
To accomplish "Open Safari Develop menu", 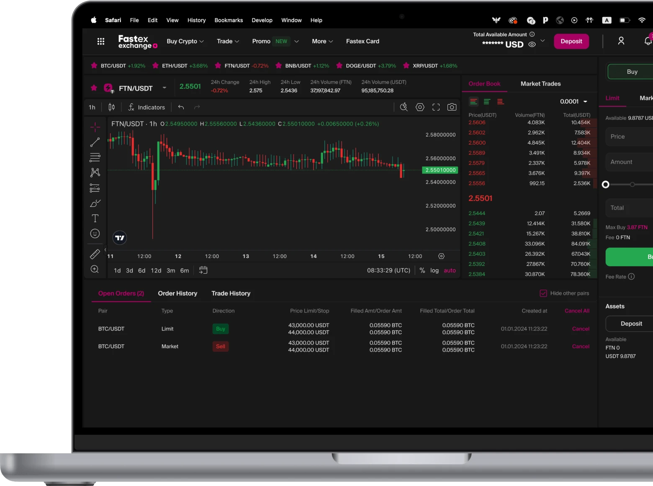I will point(262,20).
